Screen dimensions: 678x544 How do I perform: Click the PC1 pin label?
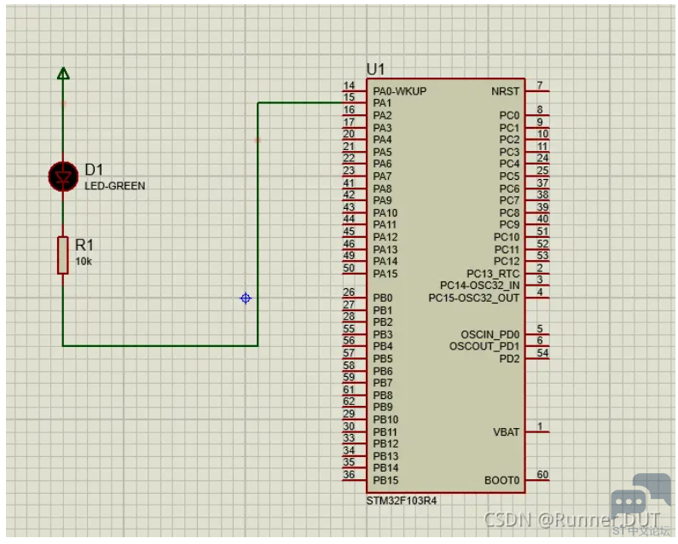click(509, 128)
